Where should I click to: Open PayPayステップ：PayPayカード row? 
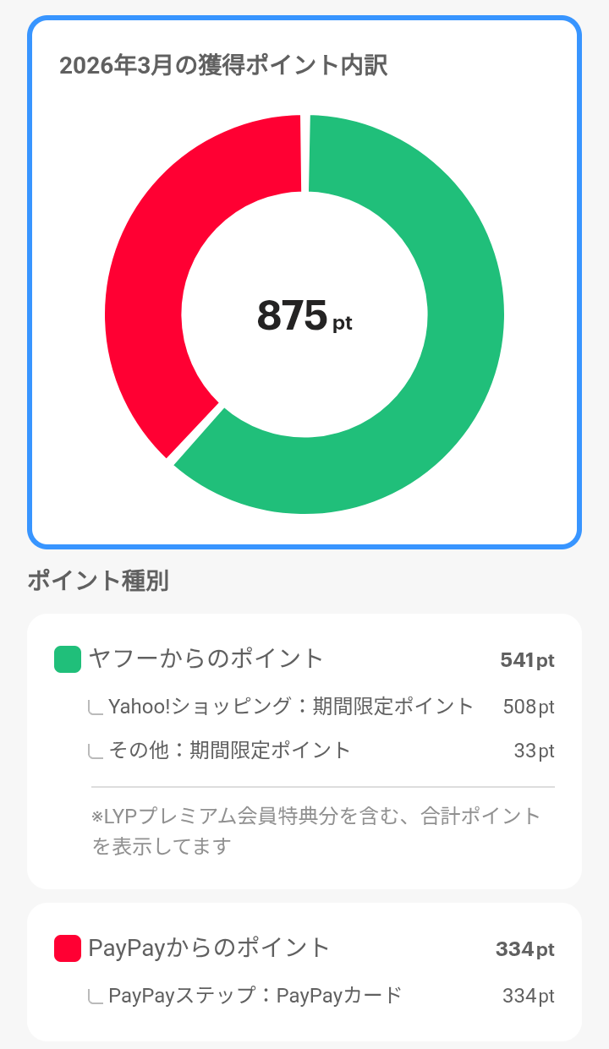coord(255,996)
